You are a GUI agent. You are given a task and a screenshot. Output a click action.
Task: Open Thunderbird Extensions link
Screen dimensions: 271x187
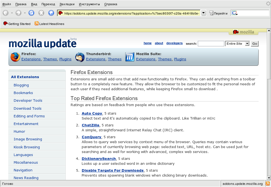(95, 59)
